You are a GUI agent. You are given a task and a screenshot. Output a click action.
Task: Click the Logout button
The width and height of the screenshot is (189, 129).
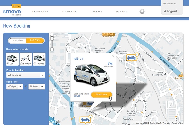(x=170, y=11)
